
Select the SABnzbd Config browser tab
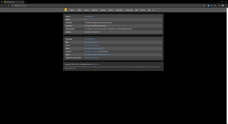(x=14, y=2)
